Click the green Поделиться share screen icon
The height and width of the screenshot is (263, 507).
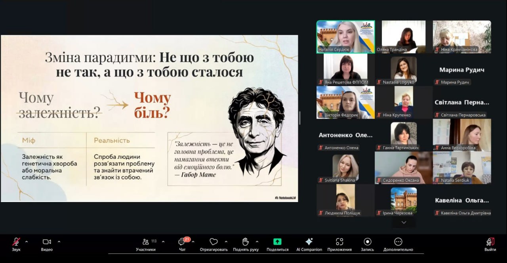[x=277, y=242]
